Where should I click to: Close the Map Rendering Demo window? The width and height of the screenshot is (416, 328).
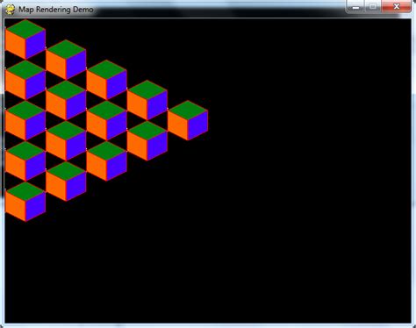coord(396,6)
